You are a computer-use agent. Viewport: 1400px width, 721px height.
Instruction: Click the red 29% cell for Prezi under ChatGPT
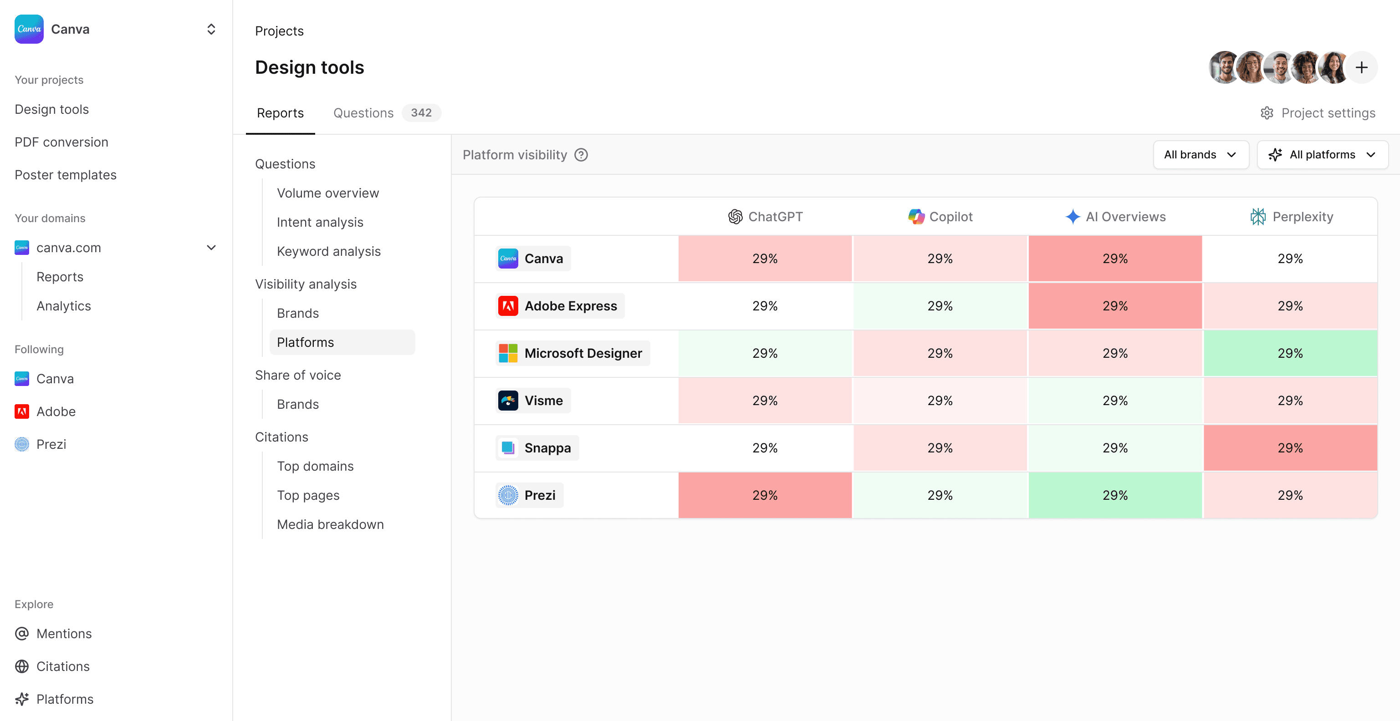[765, 495]
